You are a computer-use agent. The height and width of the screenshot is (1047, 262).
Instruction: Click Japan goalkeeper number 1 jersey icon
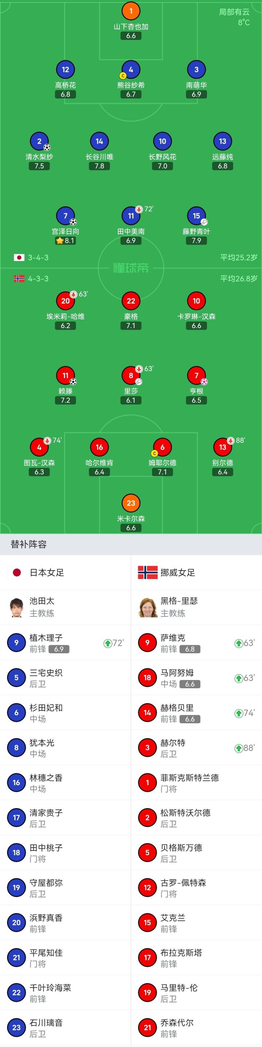pyautogui.click(x=131, y=11)
